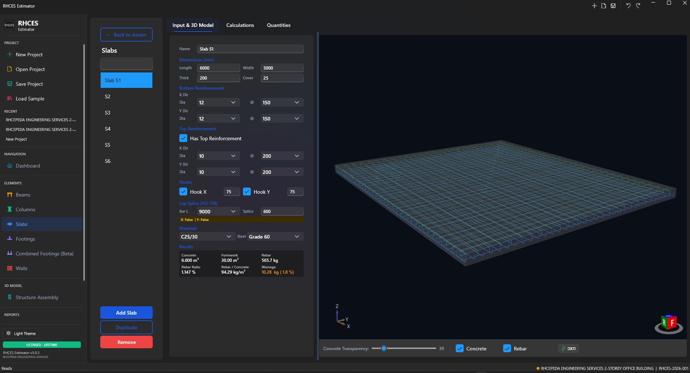Select slab S2 in list
Viewport: 690px width, 373px height.
pyautogui.click(x=126, y=96)
